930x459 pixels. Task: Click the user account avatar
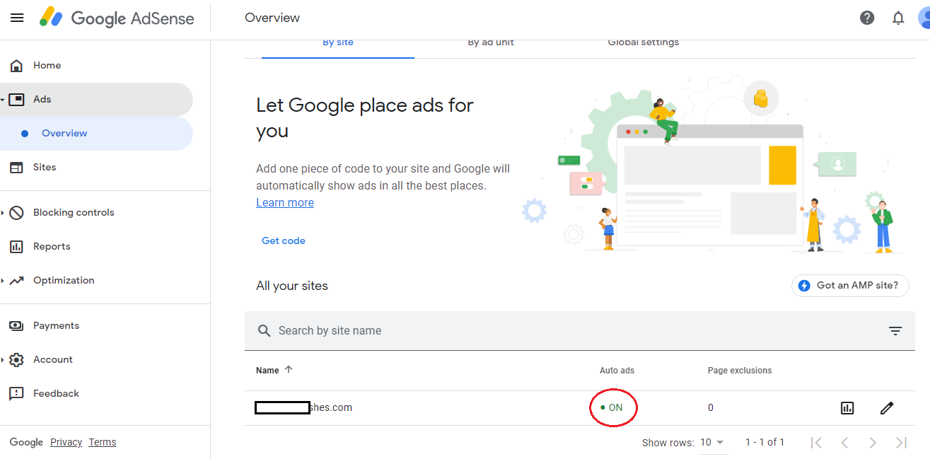923,18
